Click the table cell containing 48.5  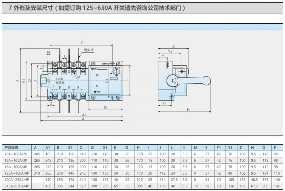click(254, 180)
